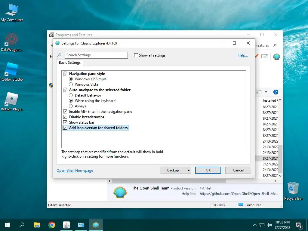Click the search icon beside Features box
This screenshot has height=231, width=308.
[275, 46]
